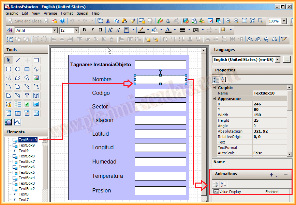
Task: Collapse the Appearance property group
Action: (x=214, y=99)
